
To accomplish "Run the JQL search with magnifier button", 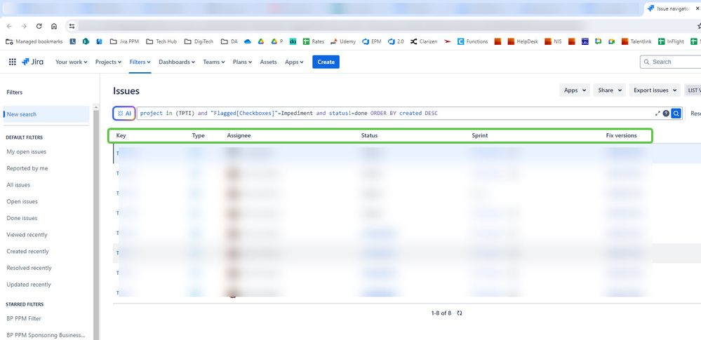I will (676, 114).
